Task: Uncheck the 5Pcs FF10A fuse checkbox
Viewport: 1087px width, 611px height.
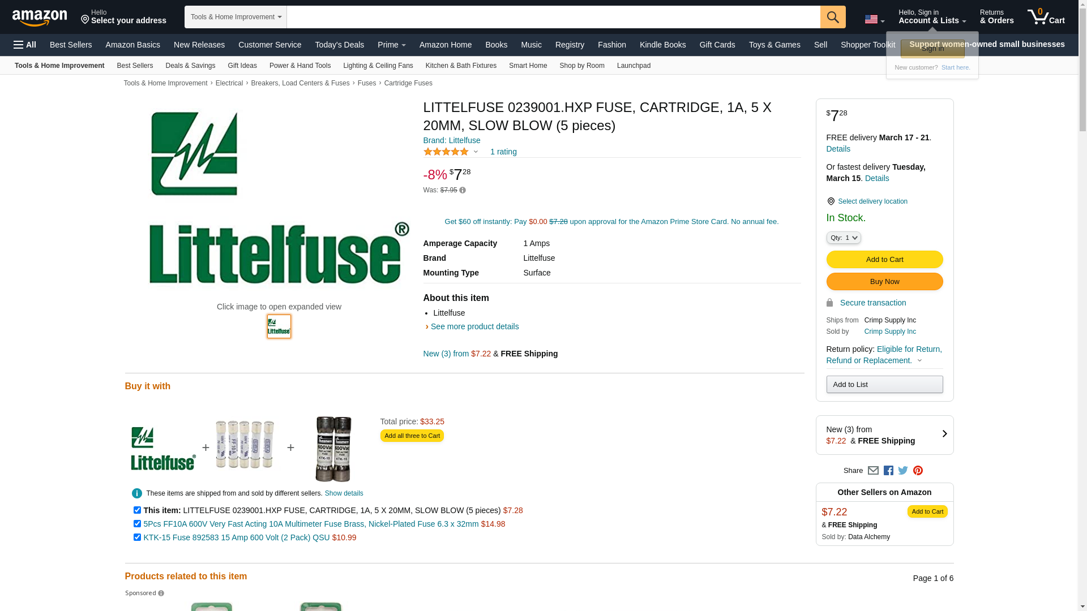Action: coord(137,524)
